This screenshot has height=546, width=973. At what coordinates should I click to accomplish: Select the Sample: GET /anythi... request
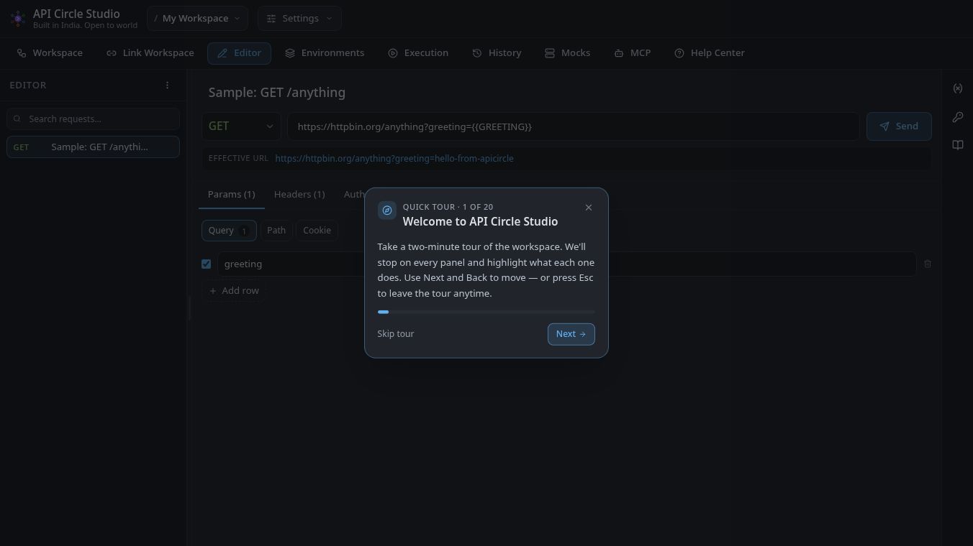pyautogui.click(x=93, y=147)
